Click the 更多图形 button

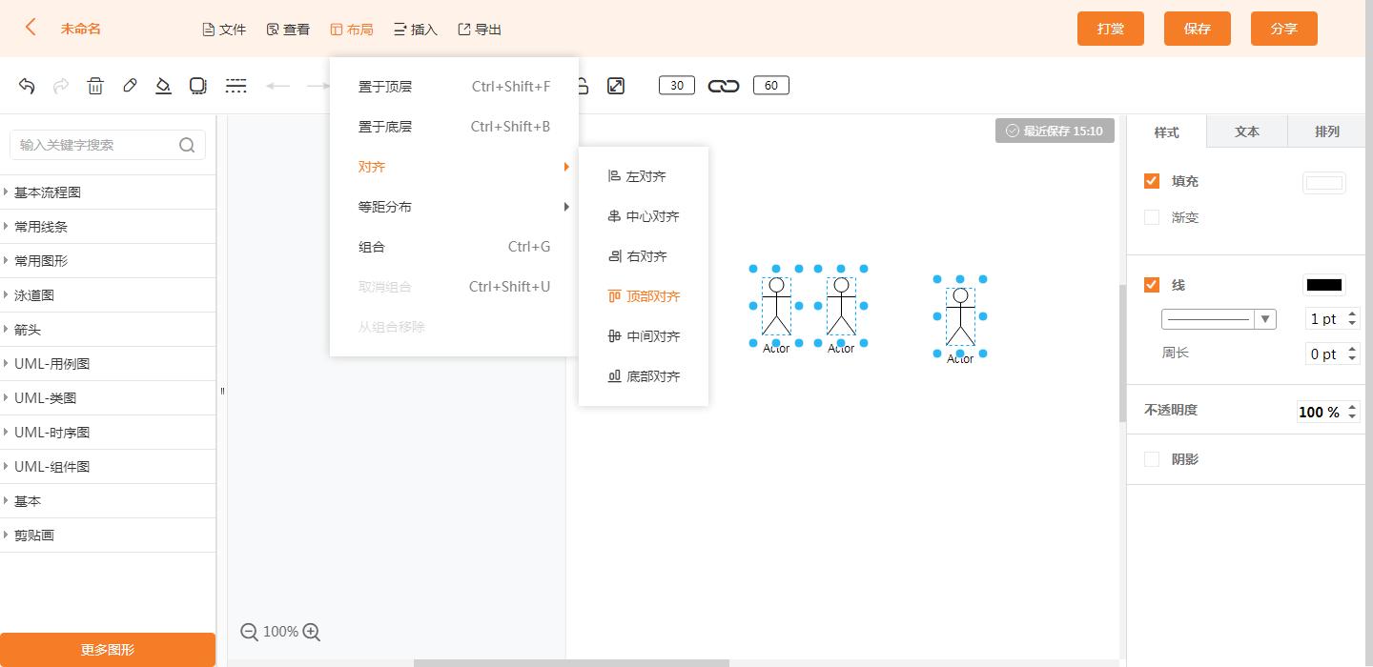point(108,649)
